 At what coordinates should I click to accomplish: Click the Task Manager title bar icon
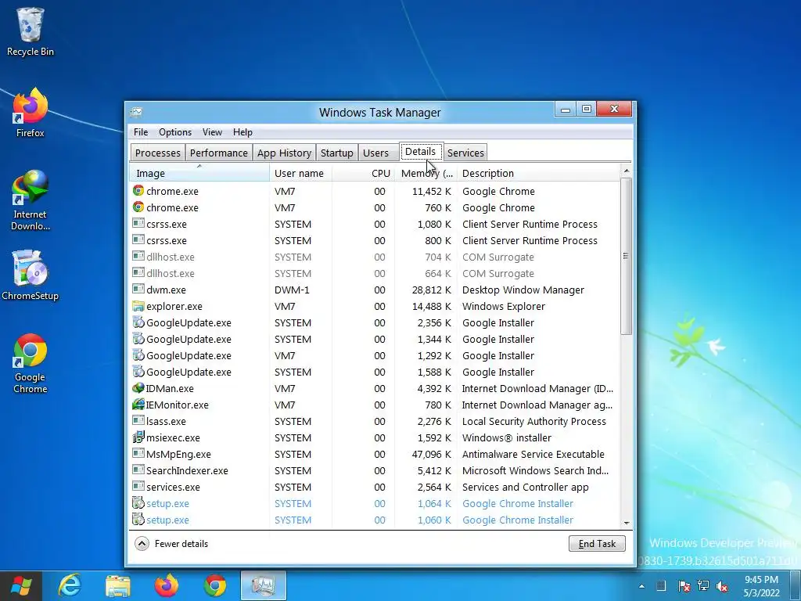tap(136, 112)
